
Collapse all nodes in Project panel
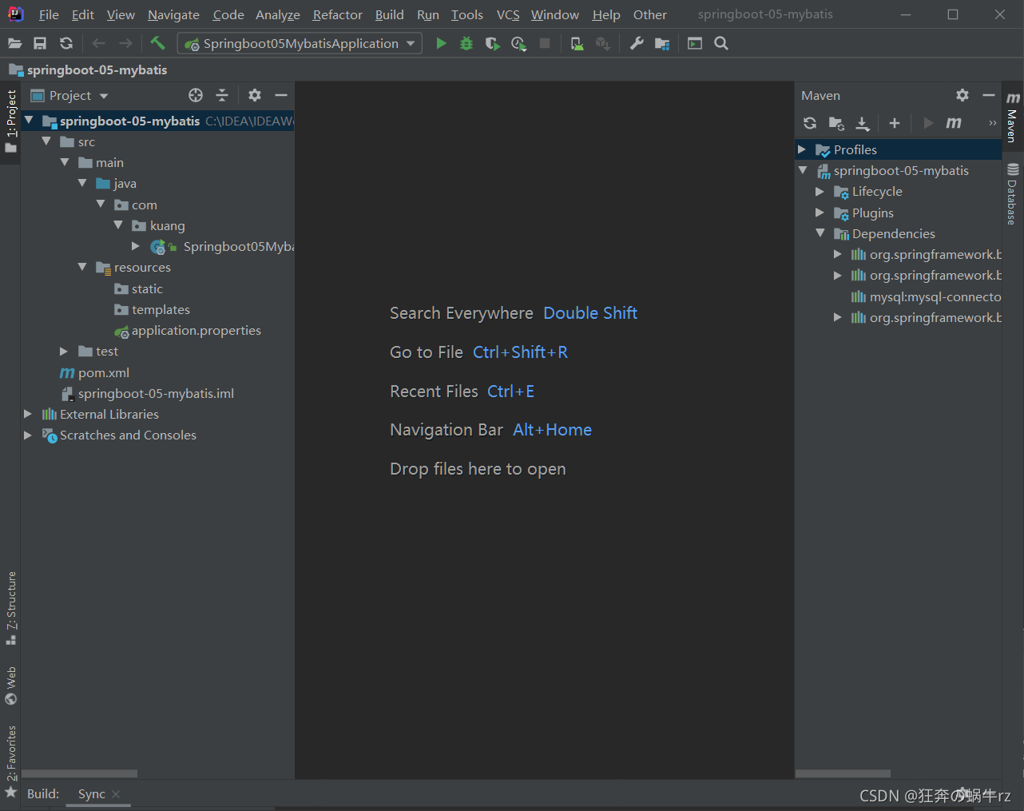point(222,95)
